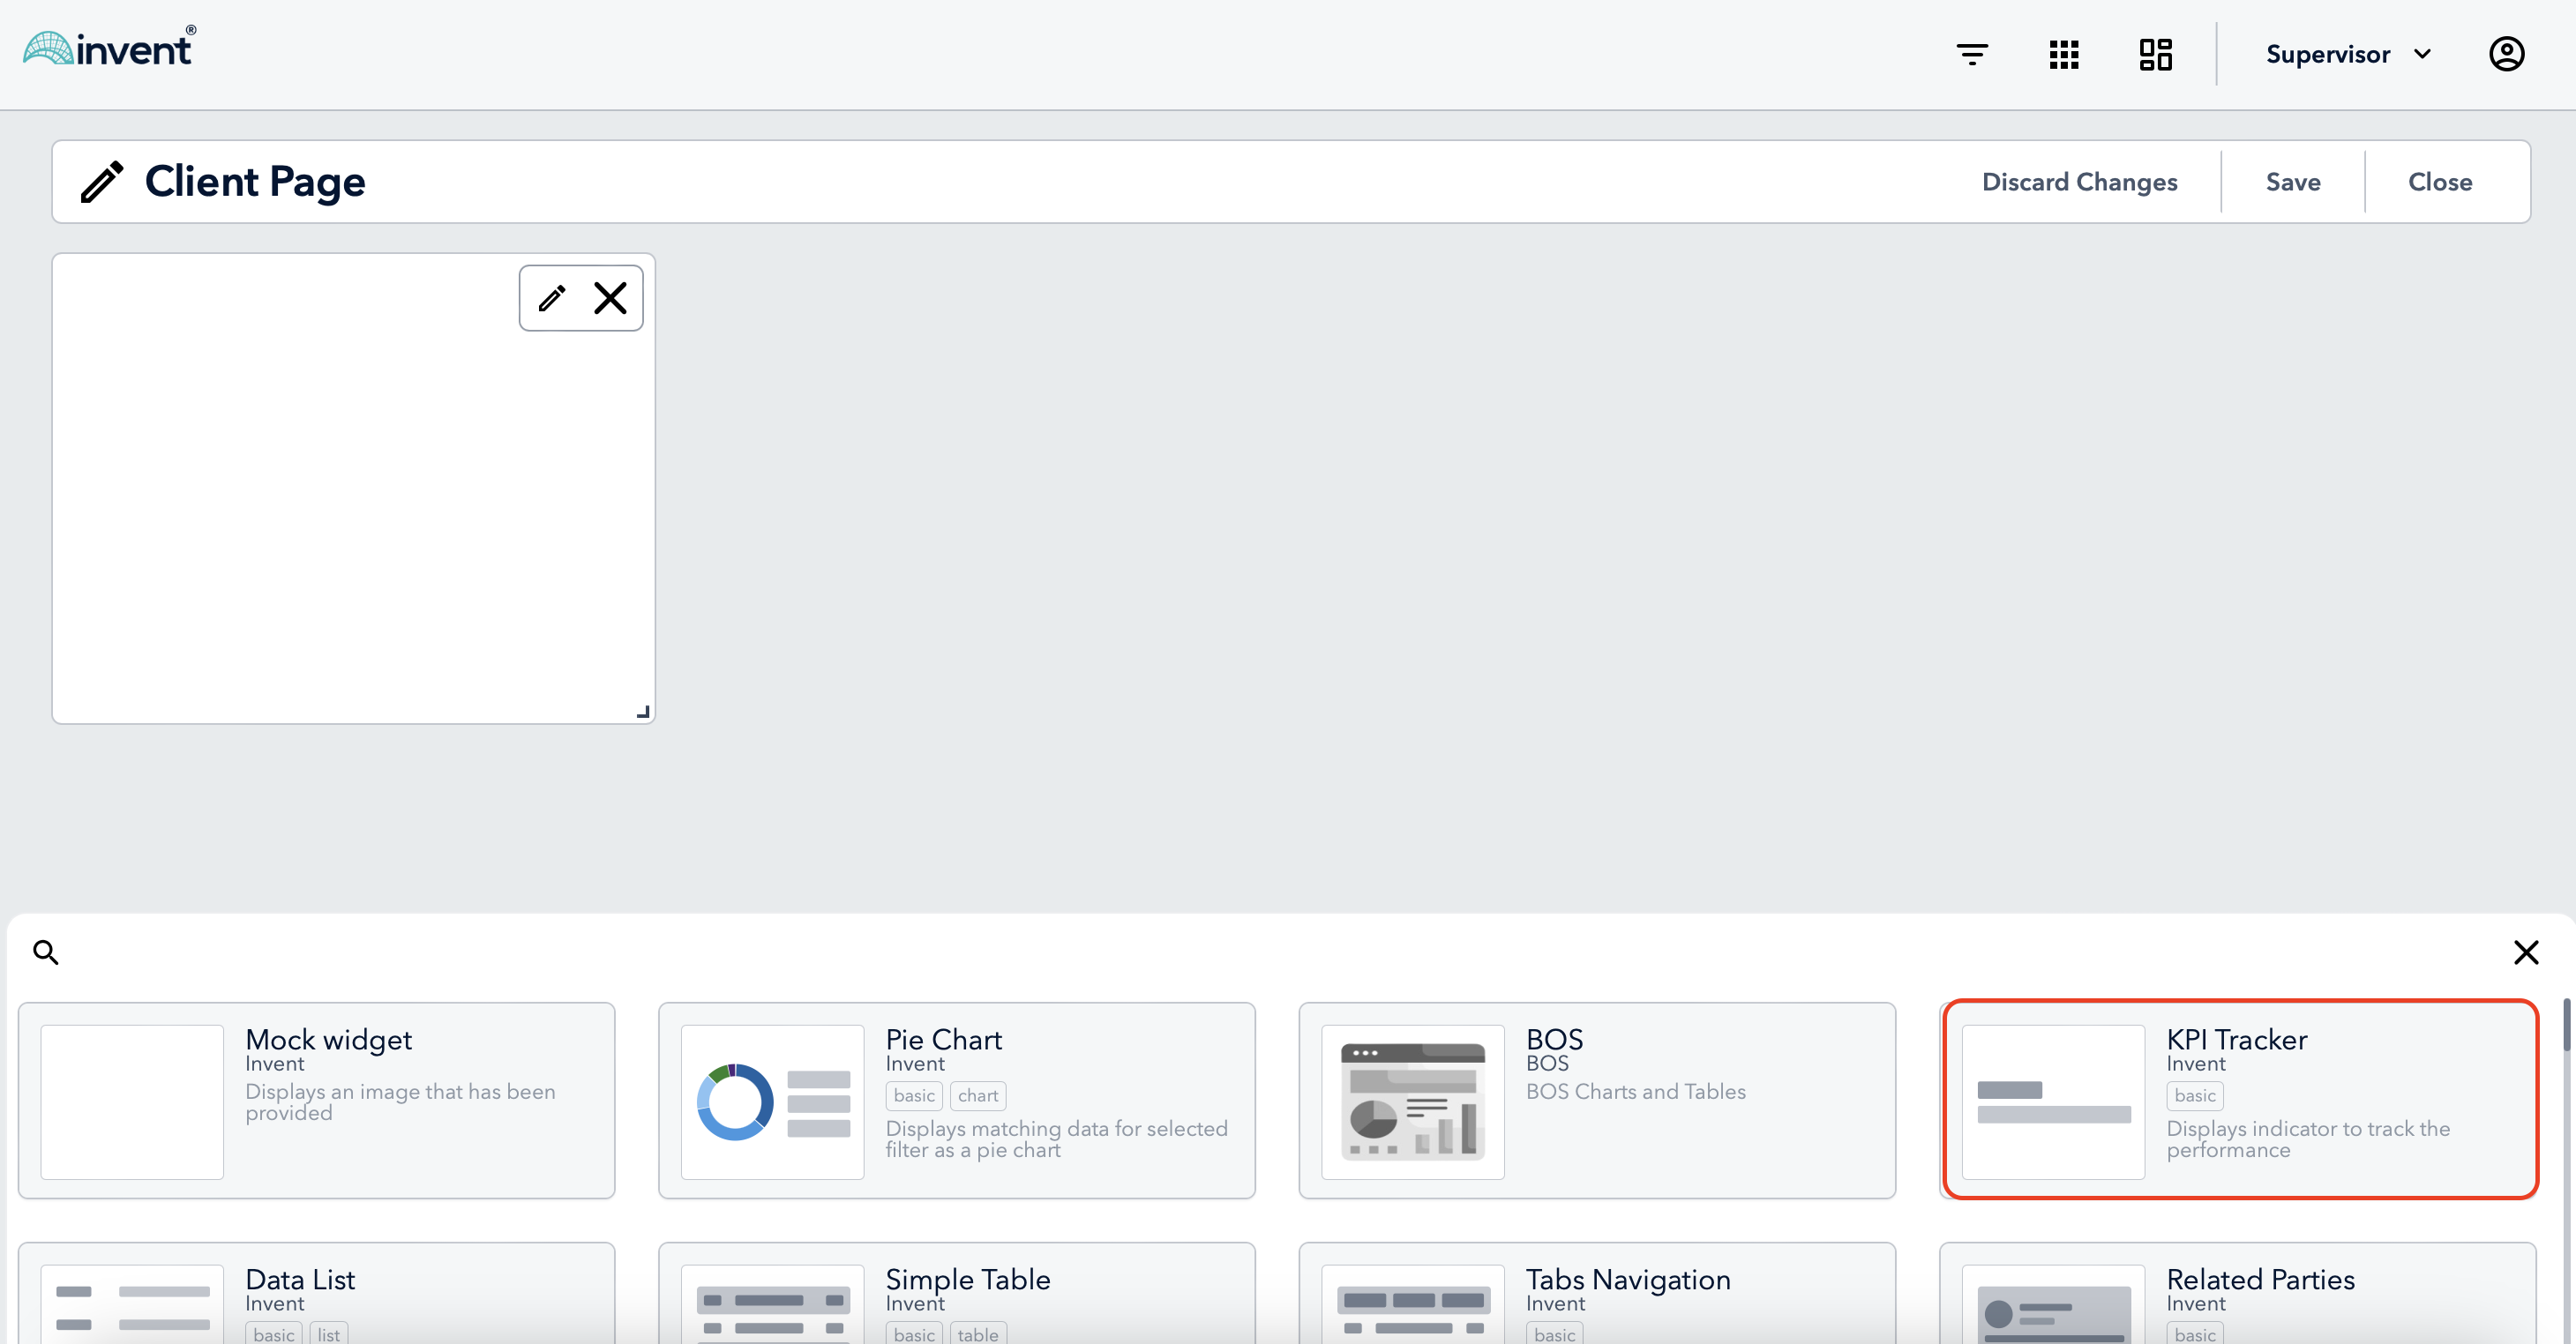Viewport: 2576px width, 1344px height.
Task: Click the 'basic' tag on Related Parties
Action: (2195, 1334)
